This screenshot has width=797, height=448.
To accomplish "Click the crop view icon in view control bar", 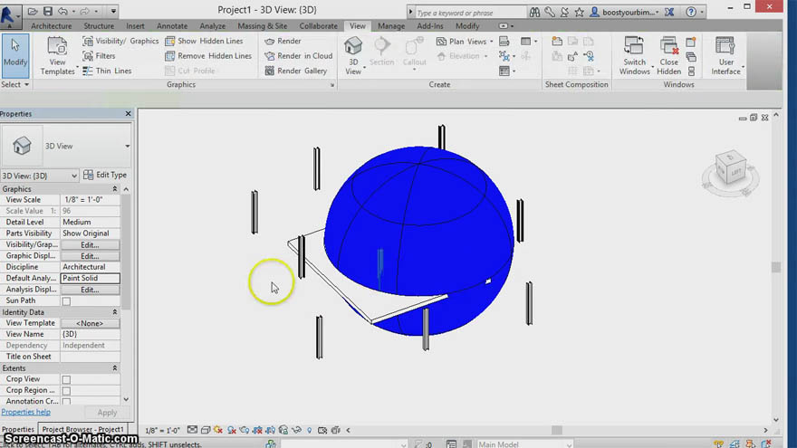I will pyautogui.click(x=257, y=430).
